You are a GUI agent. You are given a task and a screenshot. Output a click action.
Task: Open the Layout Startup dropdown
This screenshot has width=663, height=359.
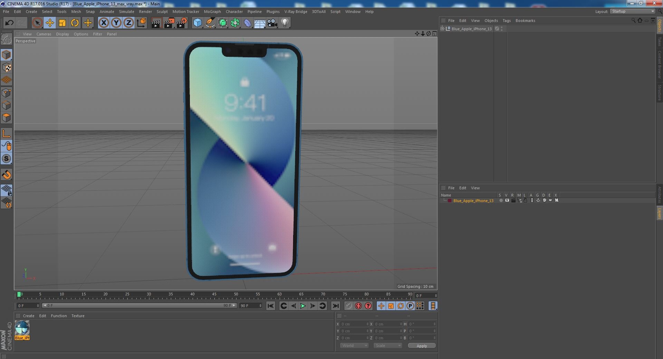(x=633, y=11)
